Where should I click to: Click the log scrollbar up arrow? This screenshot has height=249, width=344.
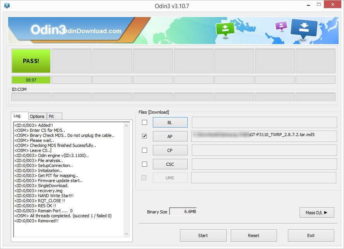pos(126,126)
